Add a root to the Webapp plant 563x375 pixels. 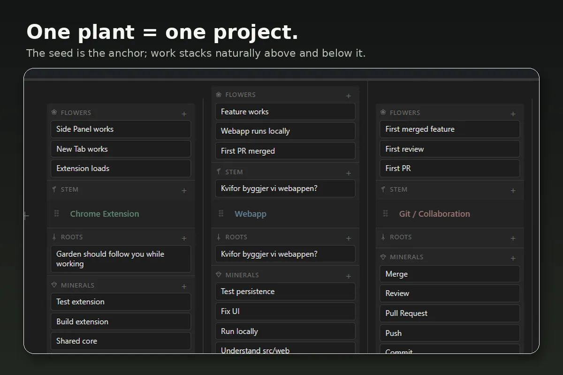pos(349,238)
